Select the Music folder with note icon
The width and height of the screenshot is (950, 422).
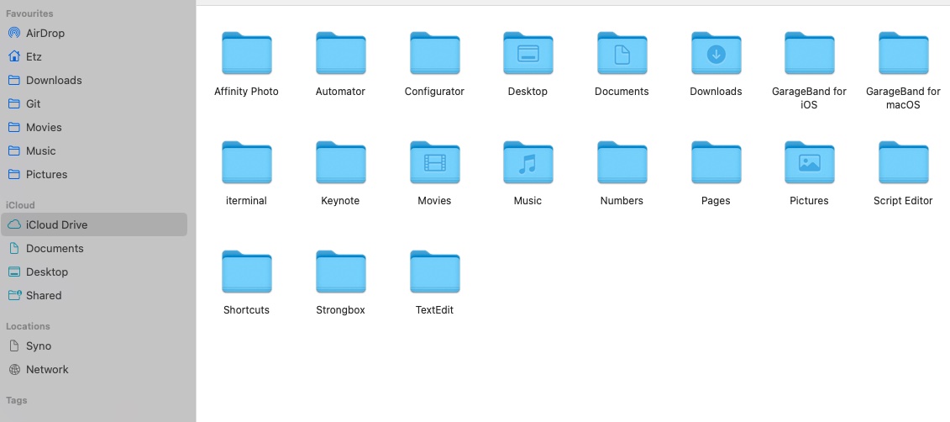[x=527, y=162]
